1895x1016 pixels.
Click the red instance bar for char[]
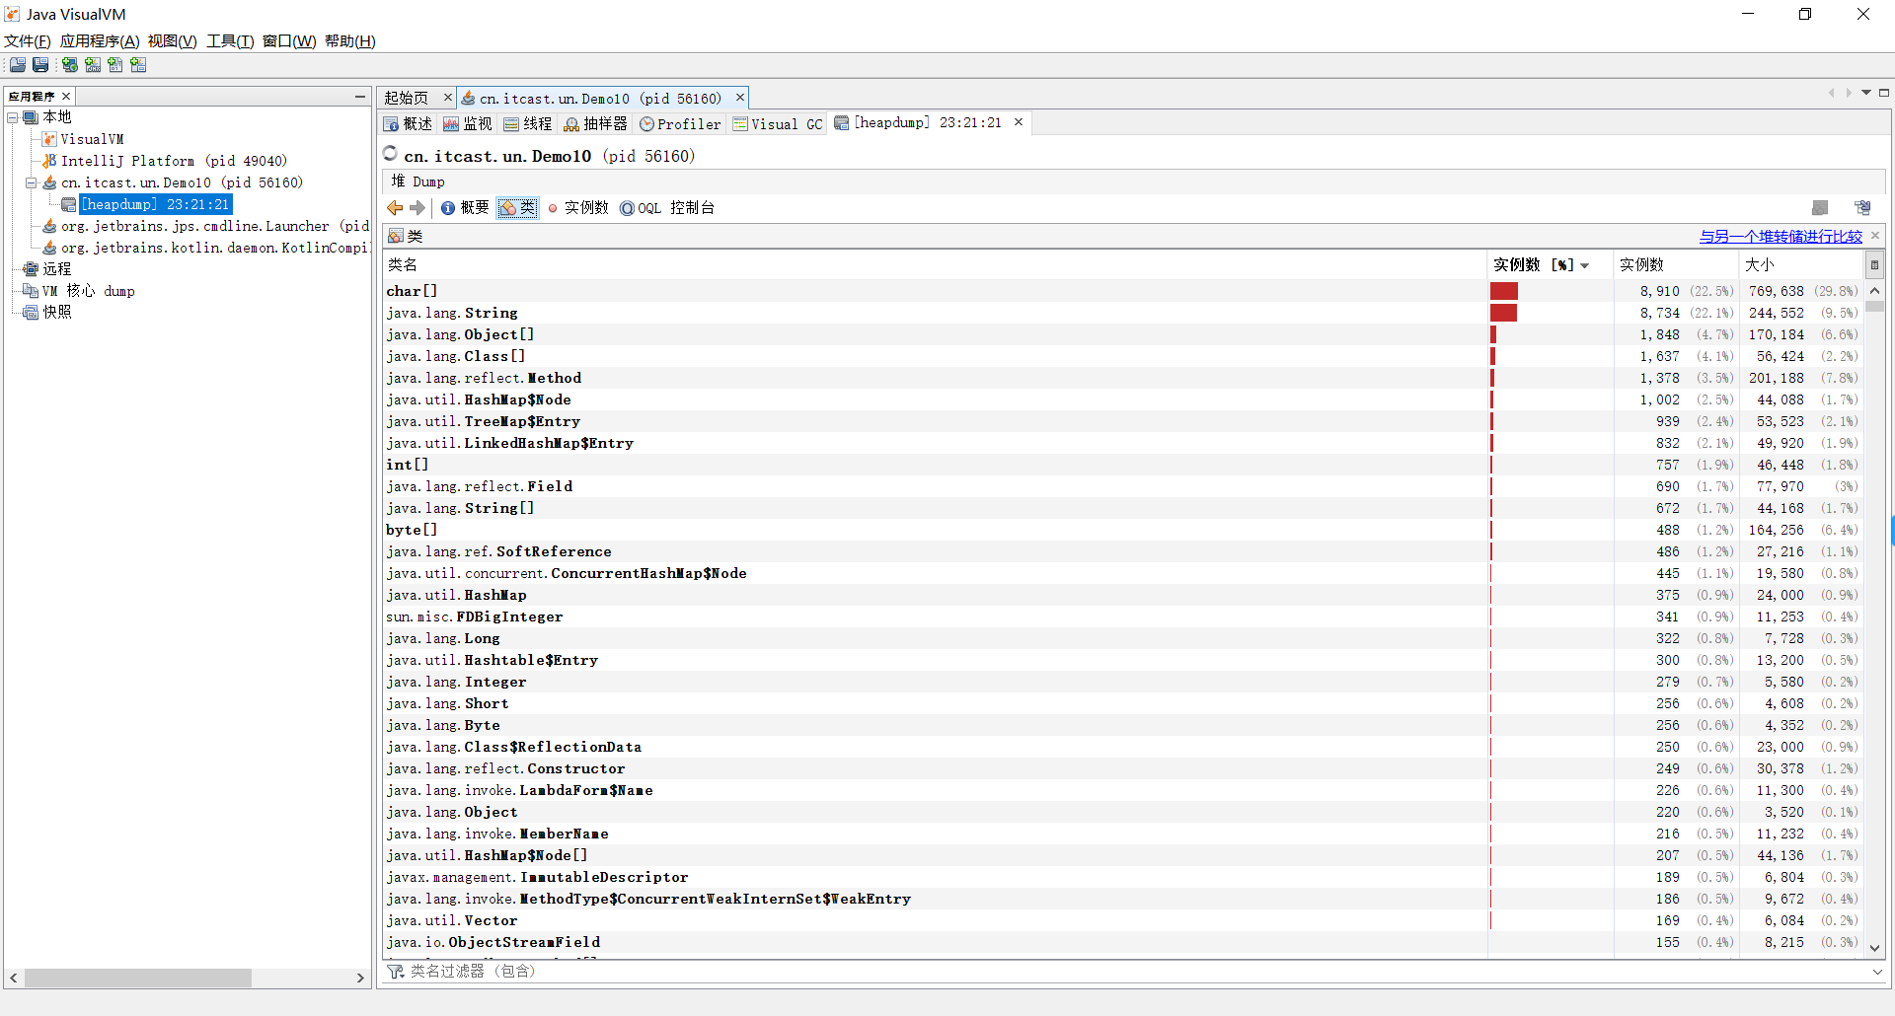[1503, 291]
